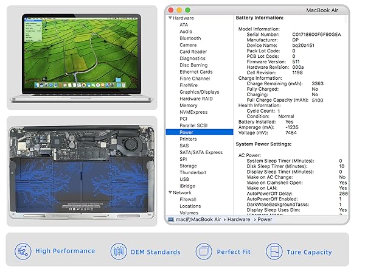The image size is (365, 274).
Task: Click the Full Charge Capacity value 5100
Action: (x=318, y=100)
